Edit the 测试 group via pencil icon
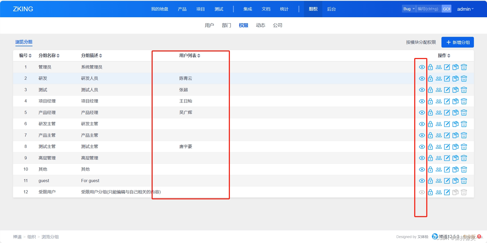 click(x=447, y=90)
